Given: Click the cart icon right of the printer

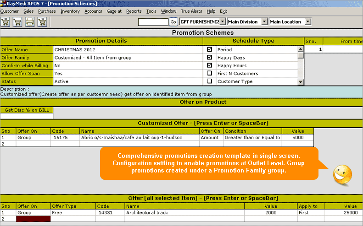Looking at the screenshot, I should click(x=42, y=22).
